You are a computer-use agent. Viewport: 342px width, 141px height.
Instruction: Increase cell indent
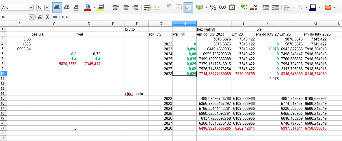[x=266, y=7]
